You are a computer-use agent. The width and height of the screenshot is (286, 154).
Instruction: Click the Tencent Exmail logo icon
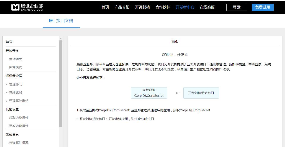pos(15,7)
